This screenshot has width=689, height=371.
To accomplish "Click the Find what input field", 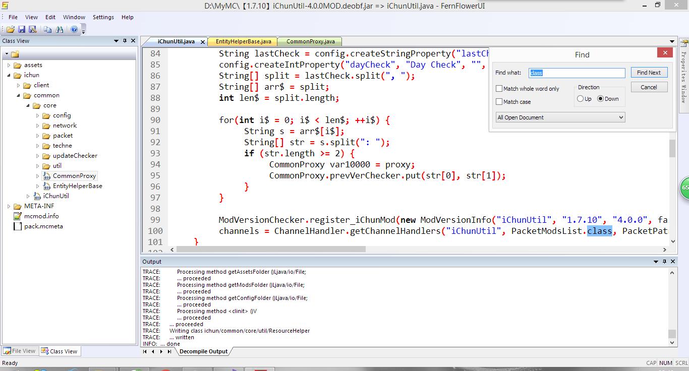I will pyautogui.click(x=577, y=73).
